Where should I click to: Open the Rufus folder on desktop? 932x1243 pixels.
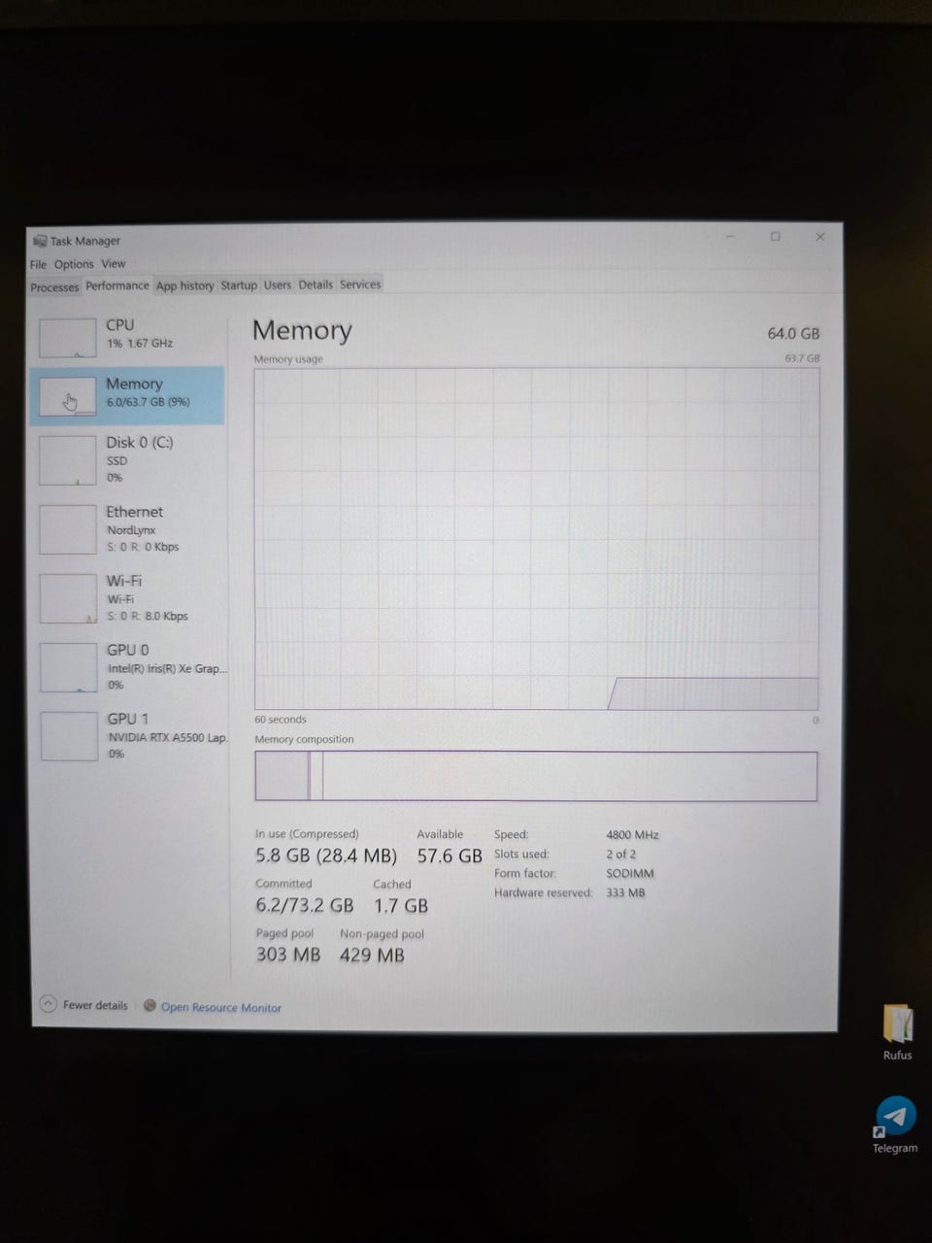(x=897, y=1032)
